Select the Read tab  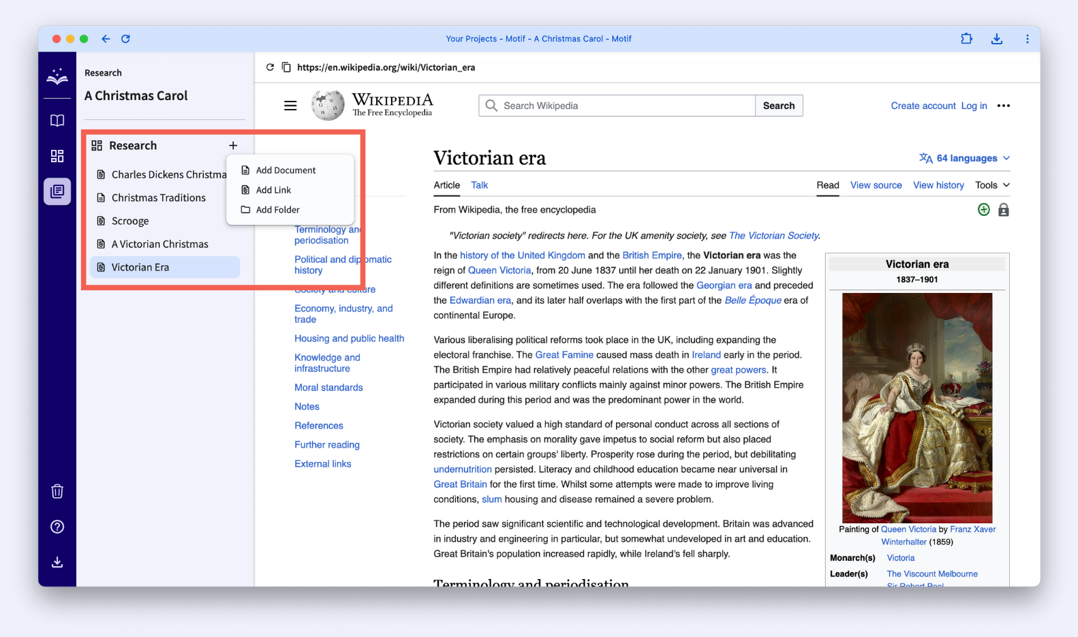pyautogui.click(x=828, y=185)
